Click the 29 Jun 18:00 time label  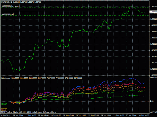point(119,115)
